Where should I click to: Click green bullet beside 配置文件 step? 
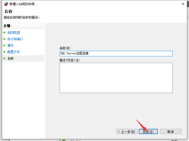[4, 52]
